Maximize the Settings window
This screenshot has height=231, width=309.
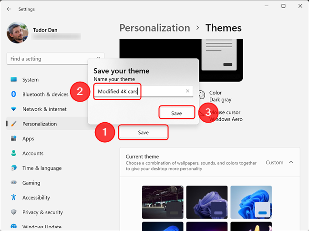(283, 6)
